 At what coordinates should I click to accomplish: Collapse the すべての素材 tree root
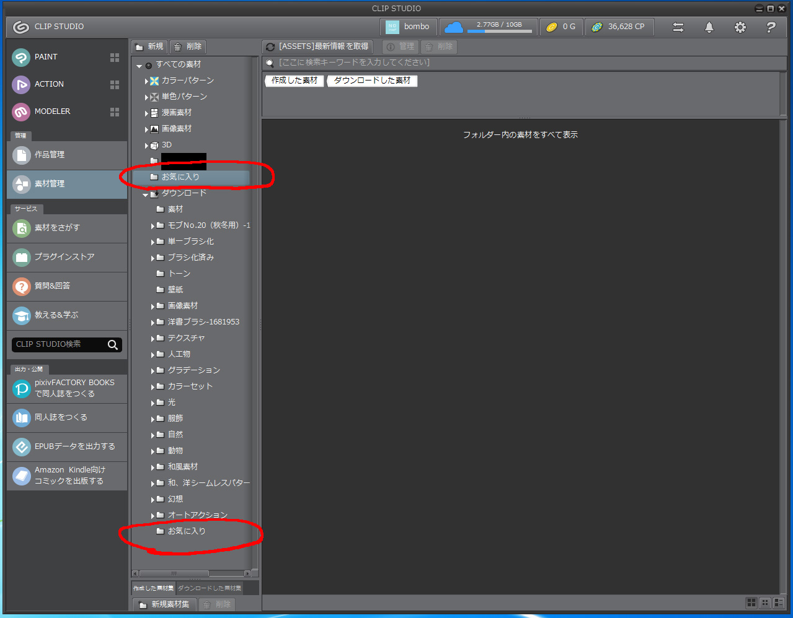pos(140,66)
